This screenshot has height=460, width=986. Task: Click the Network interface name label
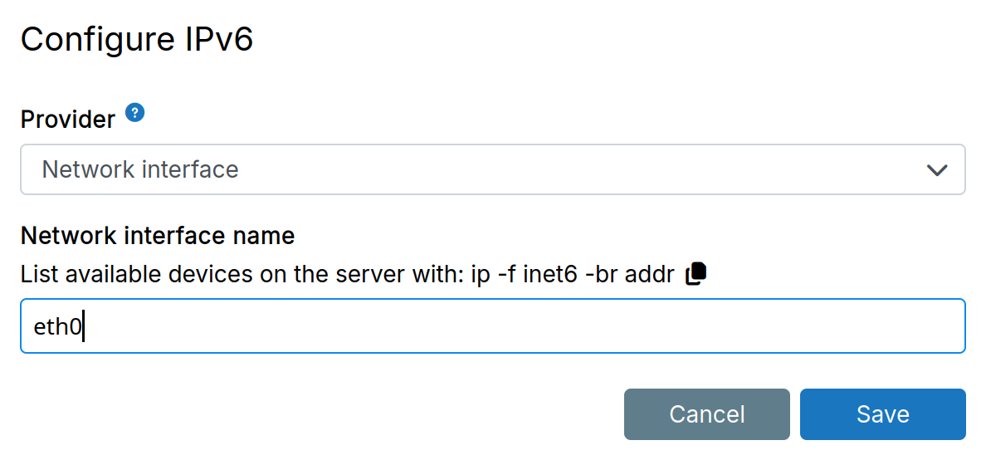pos(158,236)
